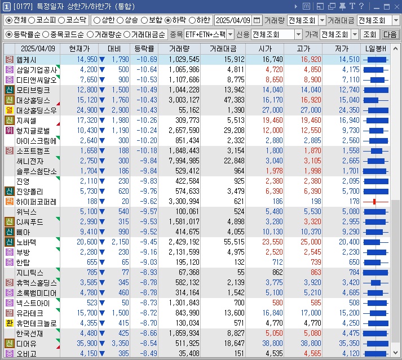Image resolution: width=402 pixels, height=360 pixels.
Task: Click the 신 badge next to 디어유
Action: point(9,343)
